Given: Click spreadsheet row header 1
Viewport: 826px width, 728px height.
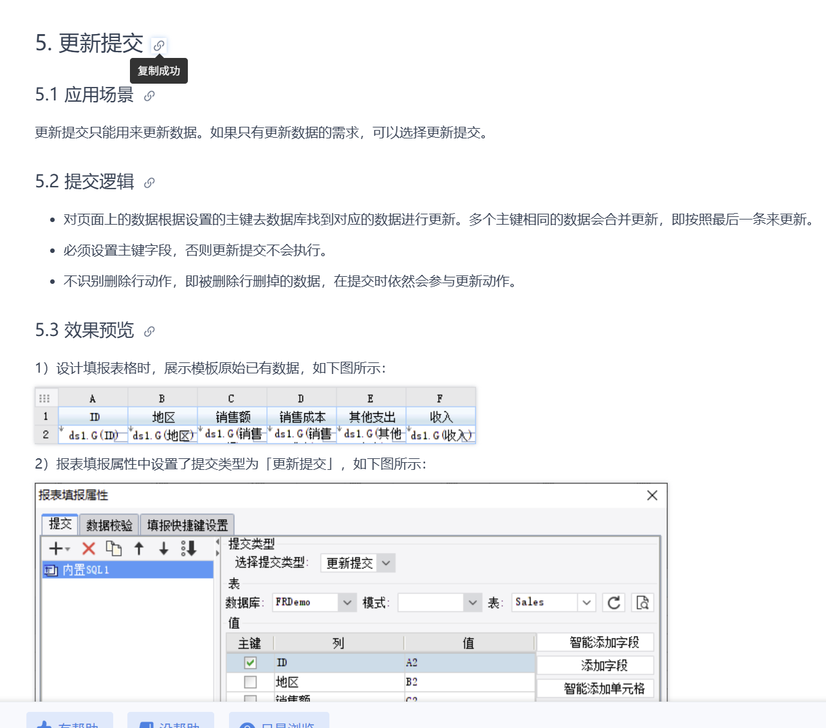Looking at the screenshot, I should tap(46, 416).
